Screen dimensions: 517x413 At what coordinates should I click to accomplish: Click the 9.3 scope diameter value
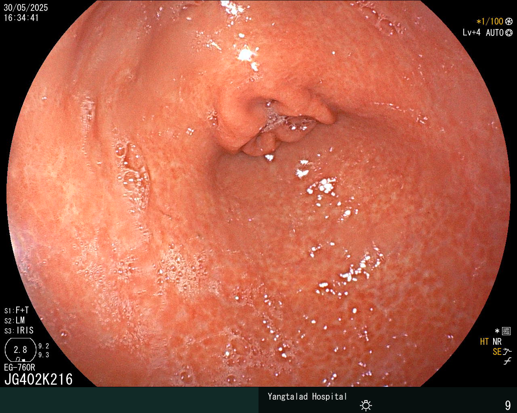[44, 355]
